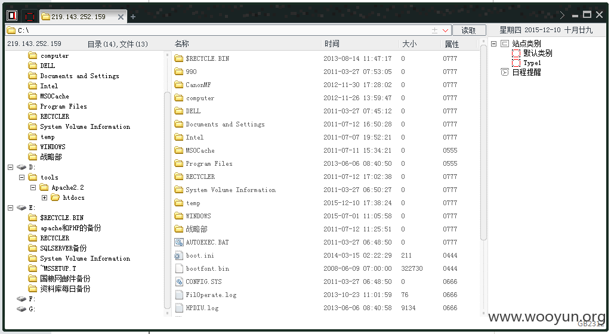Select 国粮网邮件备份 folder in tree
Image resolution: width=611 pixels, height=334 pixels.
pyautogui.click(x=65, y=279)
